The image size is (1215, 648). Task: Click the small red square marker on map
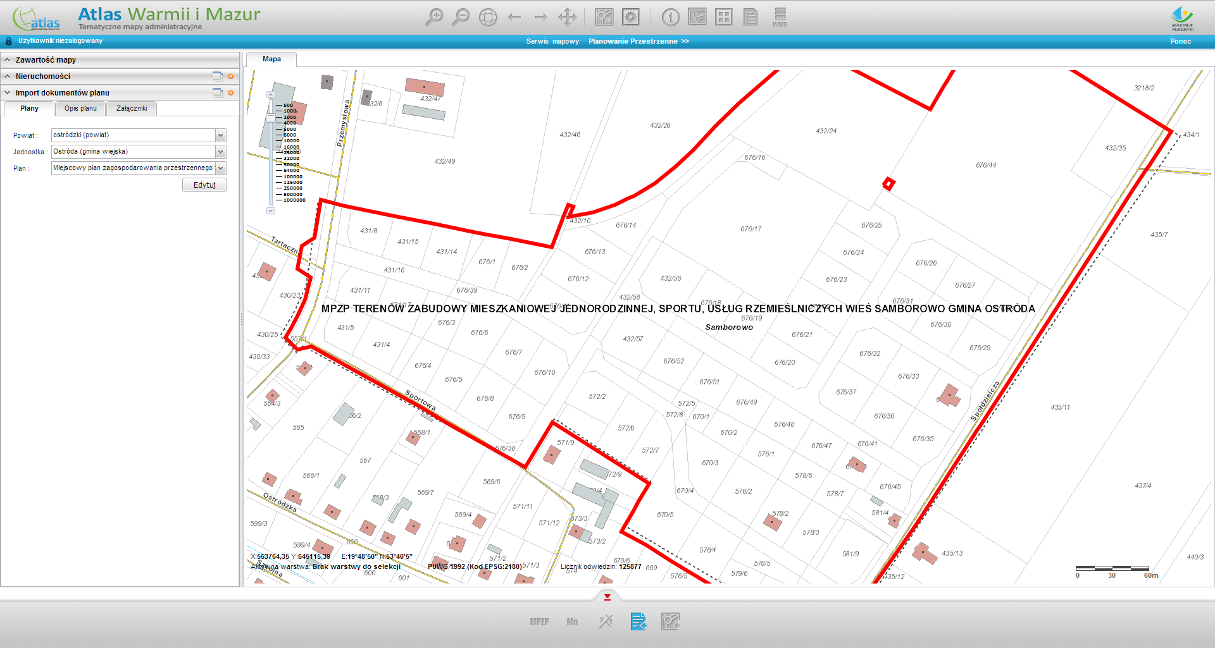(888, 184)
